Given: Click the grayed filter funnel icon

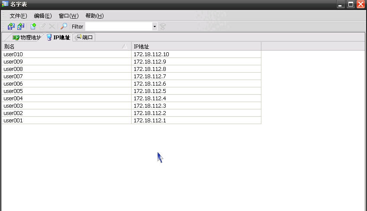Looking at the screenshot, I should [x=162, y=26].
